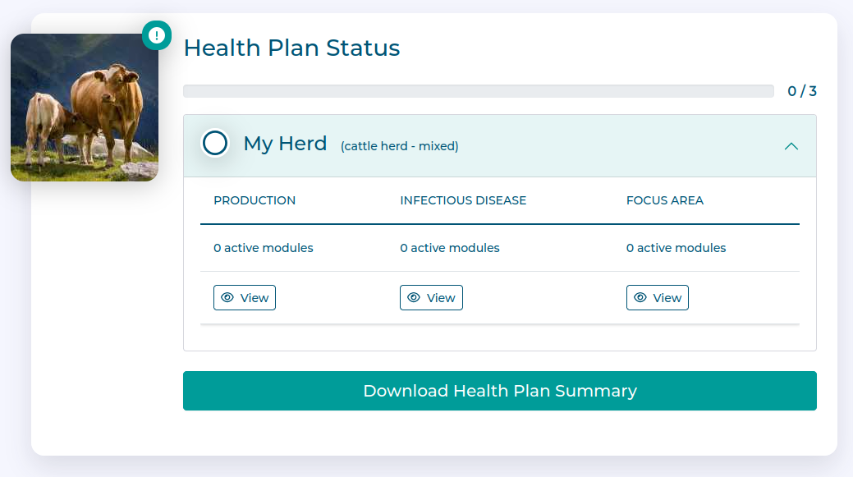Click the eye icon under Production
Viewport: 853px width, 477px height.
[227, 298]
